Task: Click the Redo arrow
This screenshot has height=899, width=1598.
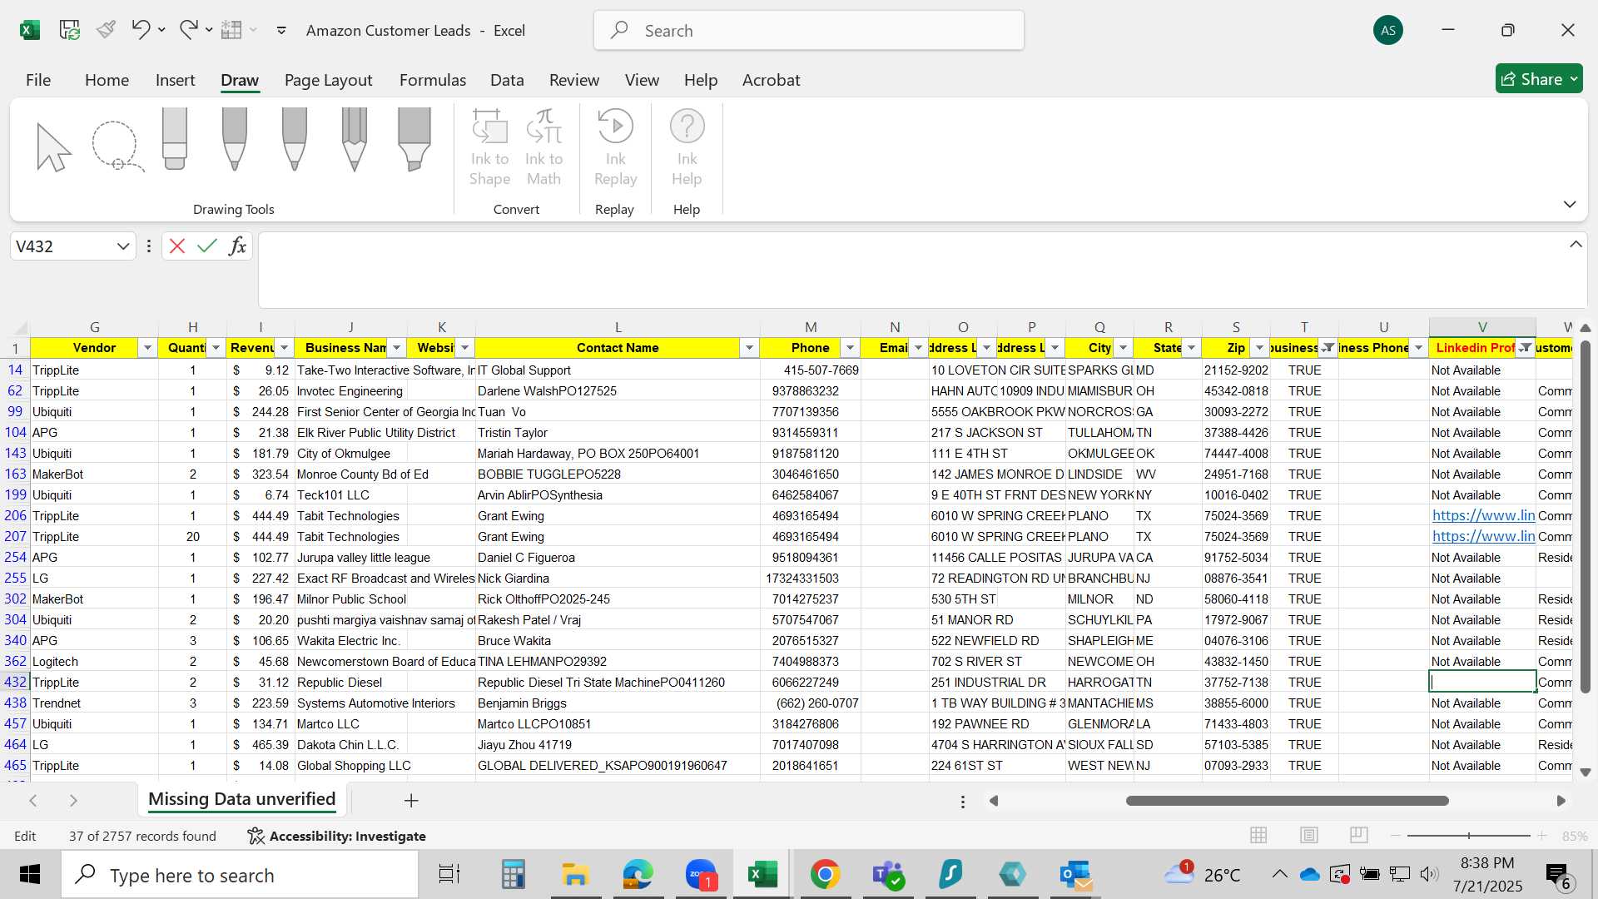Action: [x=188, y=30]
